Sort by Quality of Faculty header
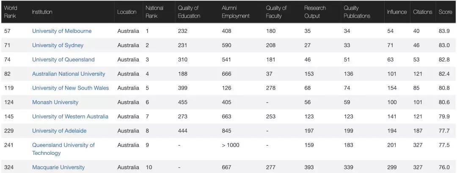 coord(276,12)
